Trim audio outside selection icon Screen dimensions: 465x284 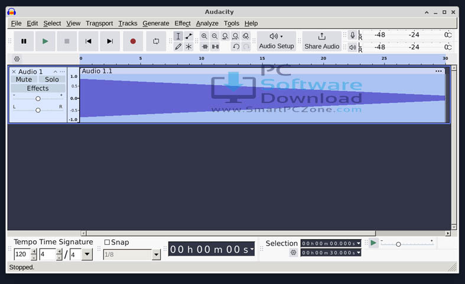point(204,47)
